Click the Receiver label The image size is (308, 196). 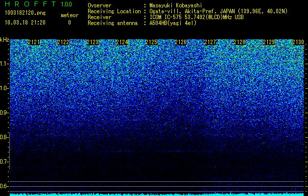[99, 17]
